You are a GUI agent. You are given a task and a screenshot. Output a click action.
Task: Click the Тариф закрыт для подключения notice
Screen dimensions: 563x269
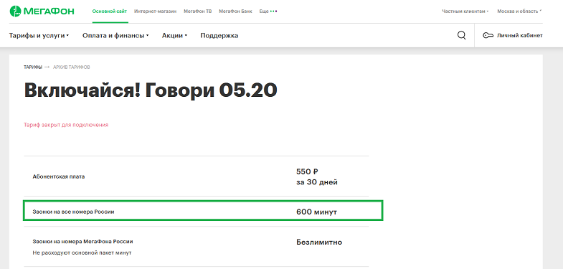[66, 125]
